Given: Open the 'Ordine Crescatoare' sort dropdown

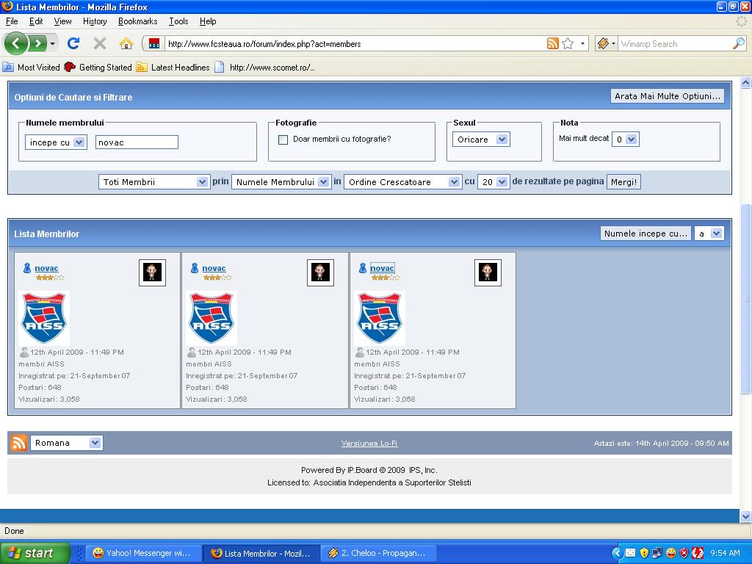Looking at the screenshot, I should (402, 182).
